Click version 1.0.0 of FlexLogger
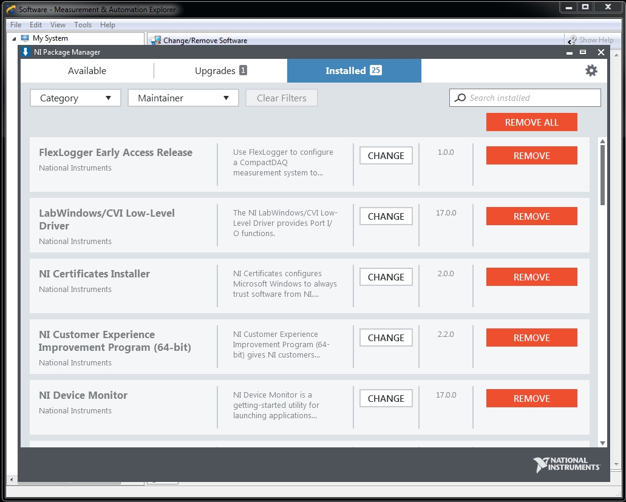The width and height of the screenshot is (626, 502). click(x=446, y=152)
